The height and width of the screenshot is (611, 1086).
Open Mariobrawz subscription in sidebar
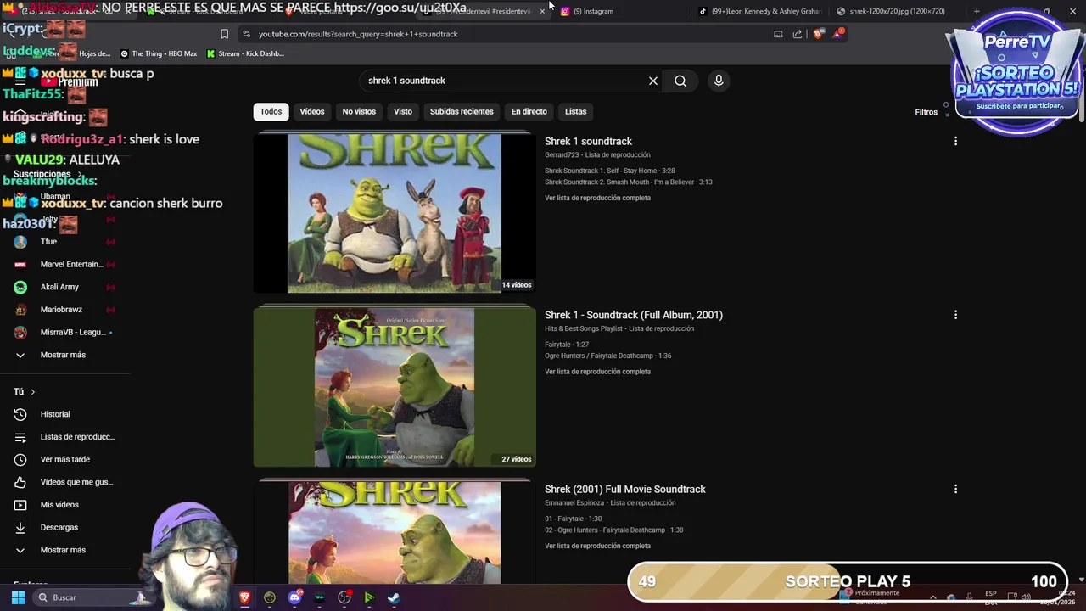coord(64,310)
